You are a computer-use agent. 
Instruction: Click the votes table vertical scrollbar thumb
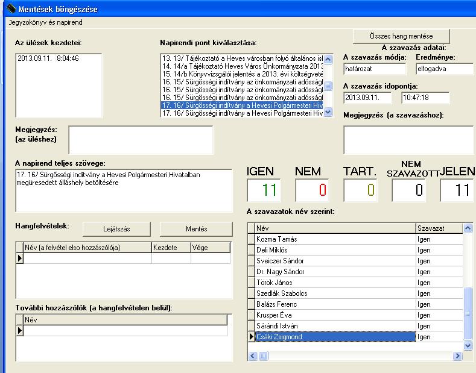tap(468, 313)
